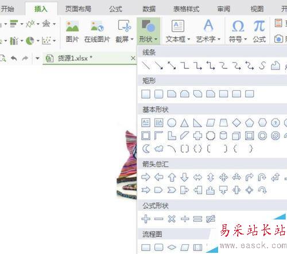This screenshot has height=254, width=287.
Task: Select the pentagon basic shape
Action: click(x=250, y=123)
